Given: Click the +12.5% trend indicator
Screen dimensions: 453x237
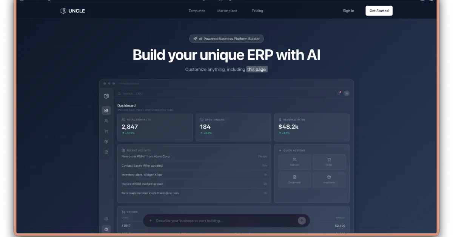Looking at the screenshot, I should [x=128, y=133].
